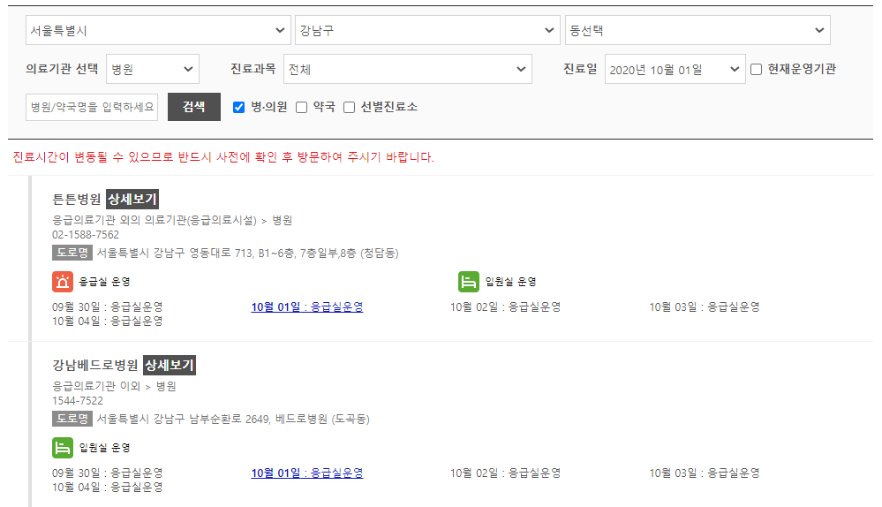The image size is (882, 507).
Task: Toggle the 현재운영기관 checkbox
Action: 757,69
